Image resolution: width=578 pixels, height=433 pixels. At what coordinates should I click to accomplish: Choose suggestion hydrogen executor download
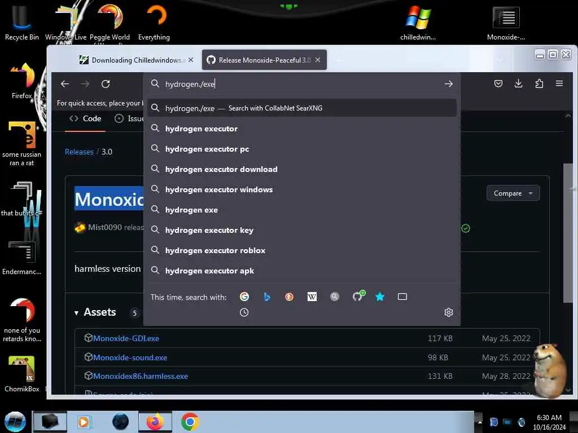click(x=301, y=169)
